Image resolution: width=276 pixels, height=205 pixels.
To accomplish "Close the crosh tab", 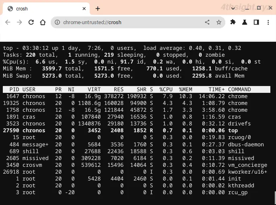I will [x=84, y=8].
